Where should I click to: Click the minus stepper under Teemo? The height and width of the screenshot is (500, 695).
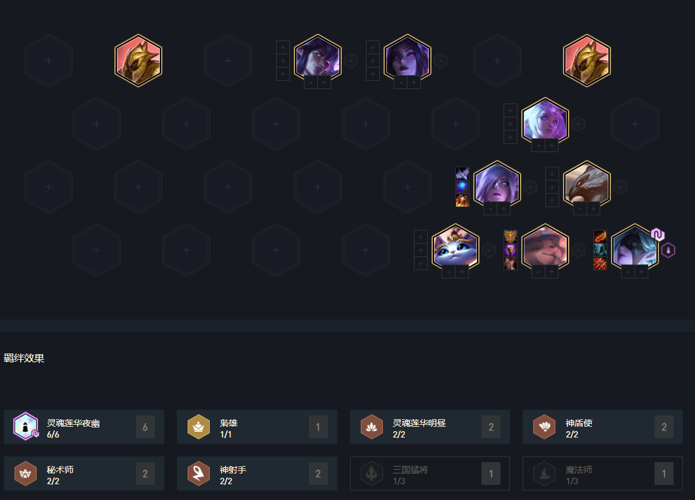coord(538,272)
